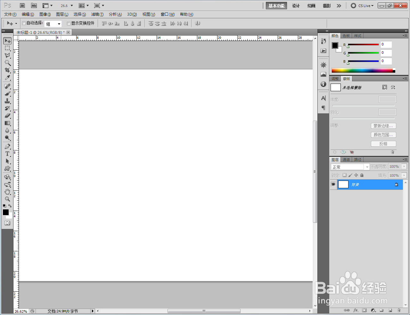
Task: Select the Rectangular Marquee tool
Action: point(7,48)
